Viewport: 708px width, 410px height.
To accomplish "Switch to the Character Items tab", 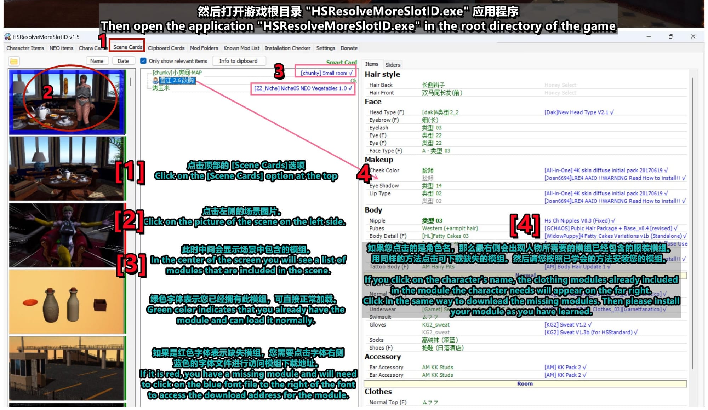I will point(25,48).
